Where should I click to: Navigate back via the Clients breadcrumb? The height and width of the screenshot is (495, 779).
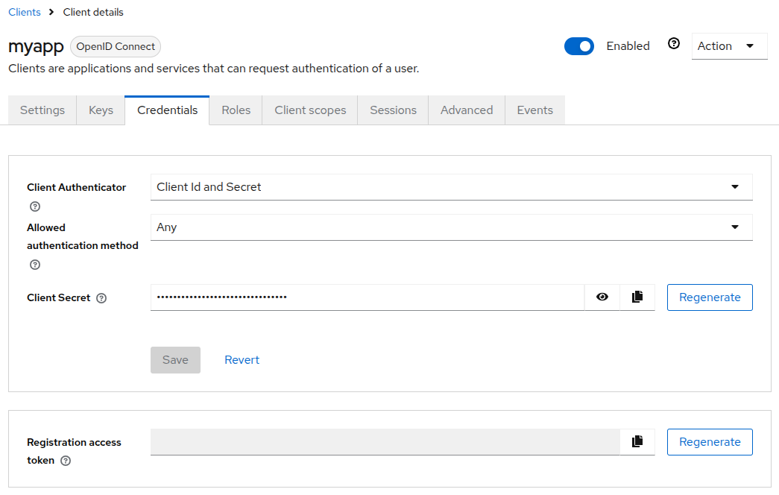coord(24,12)
